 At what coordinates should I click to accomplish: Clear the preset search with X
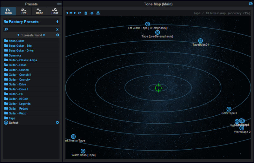click(x=57, y=29)
